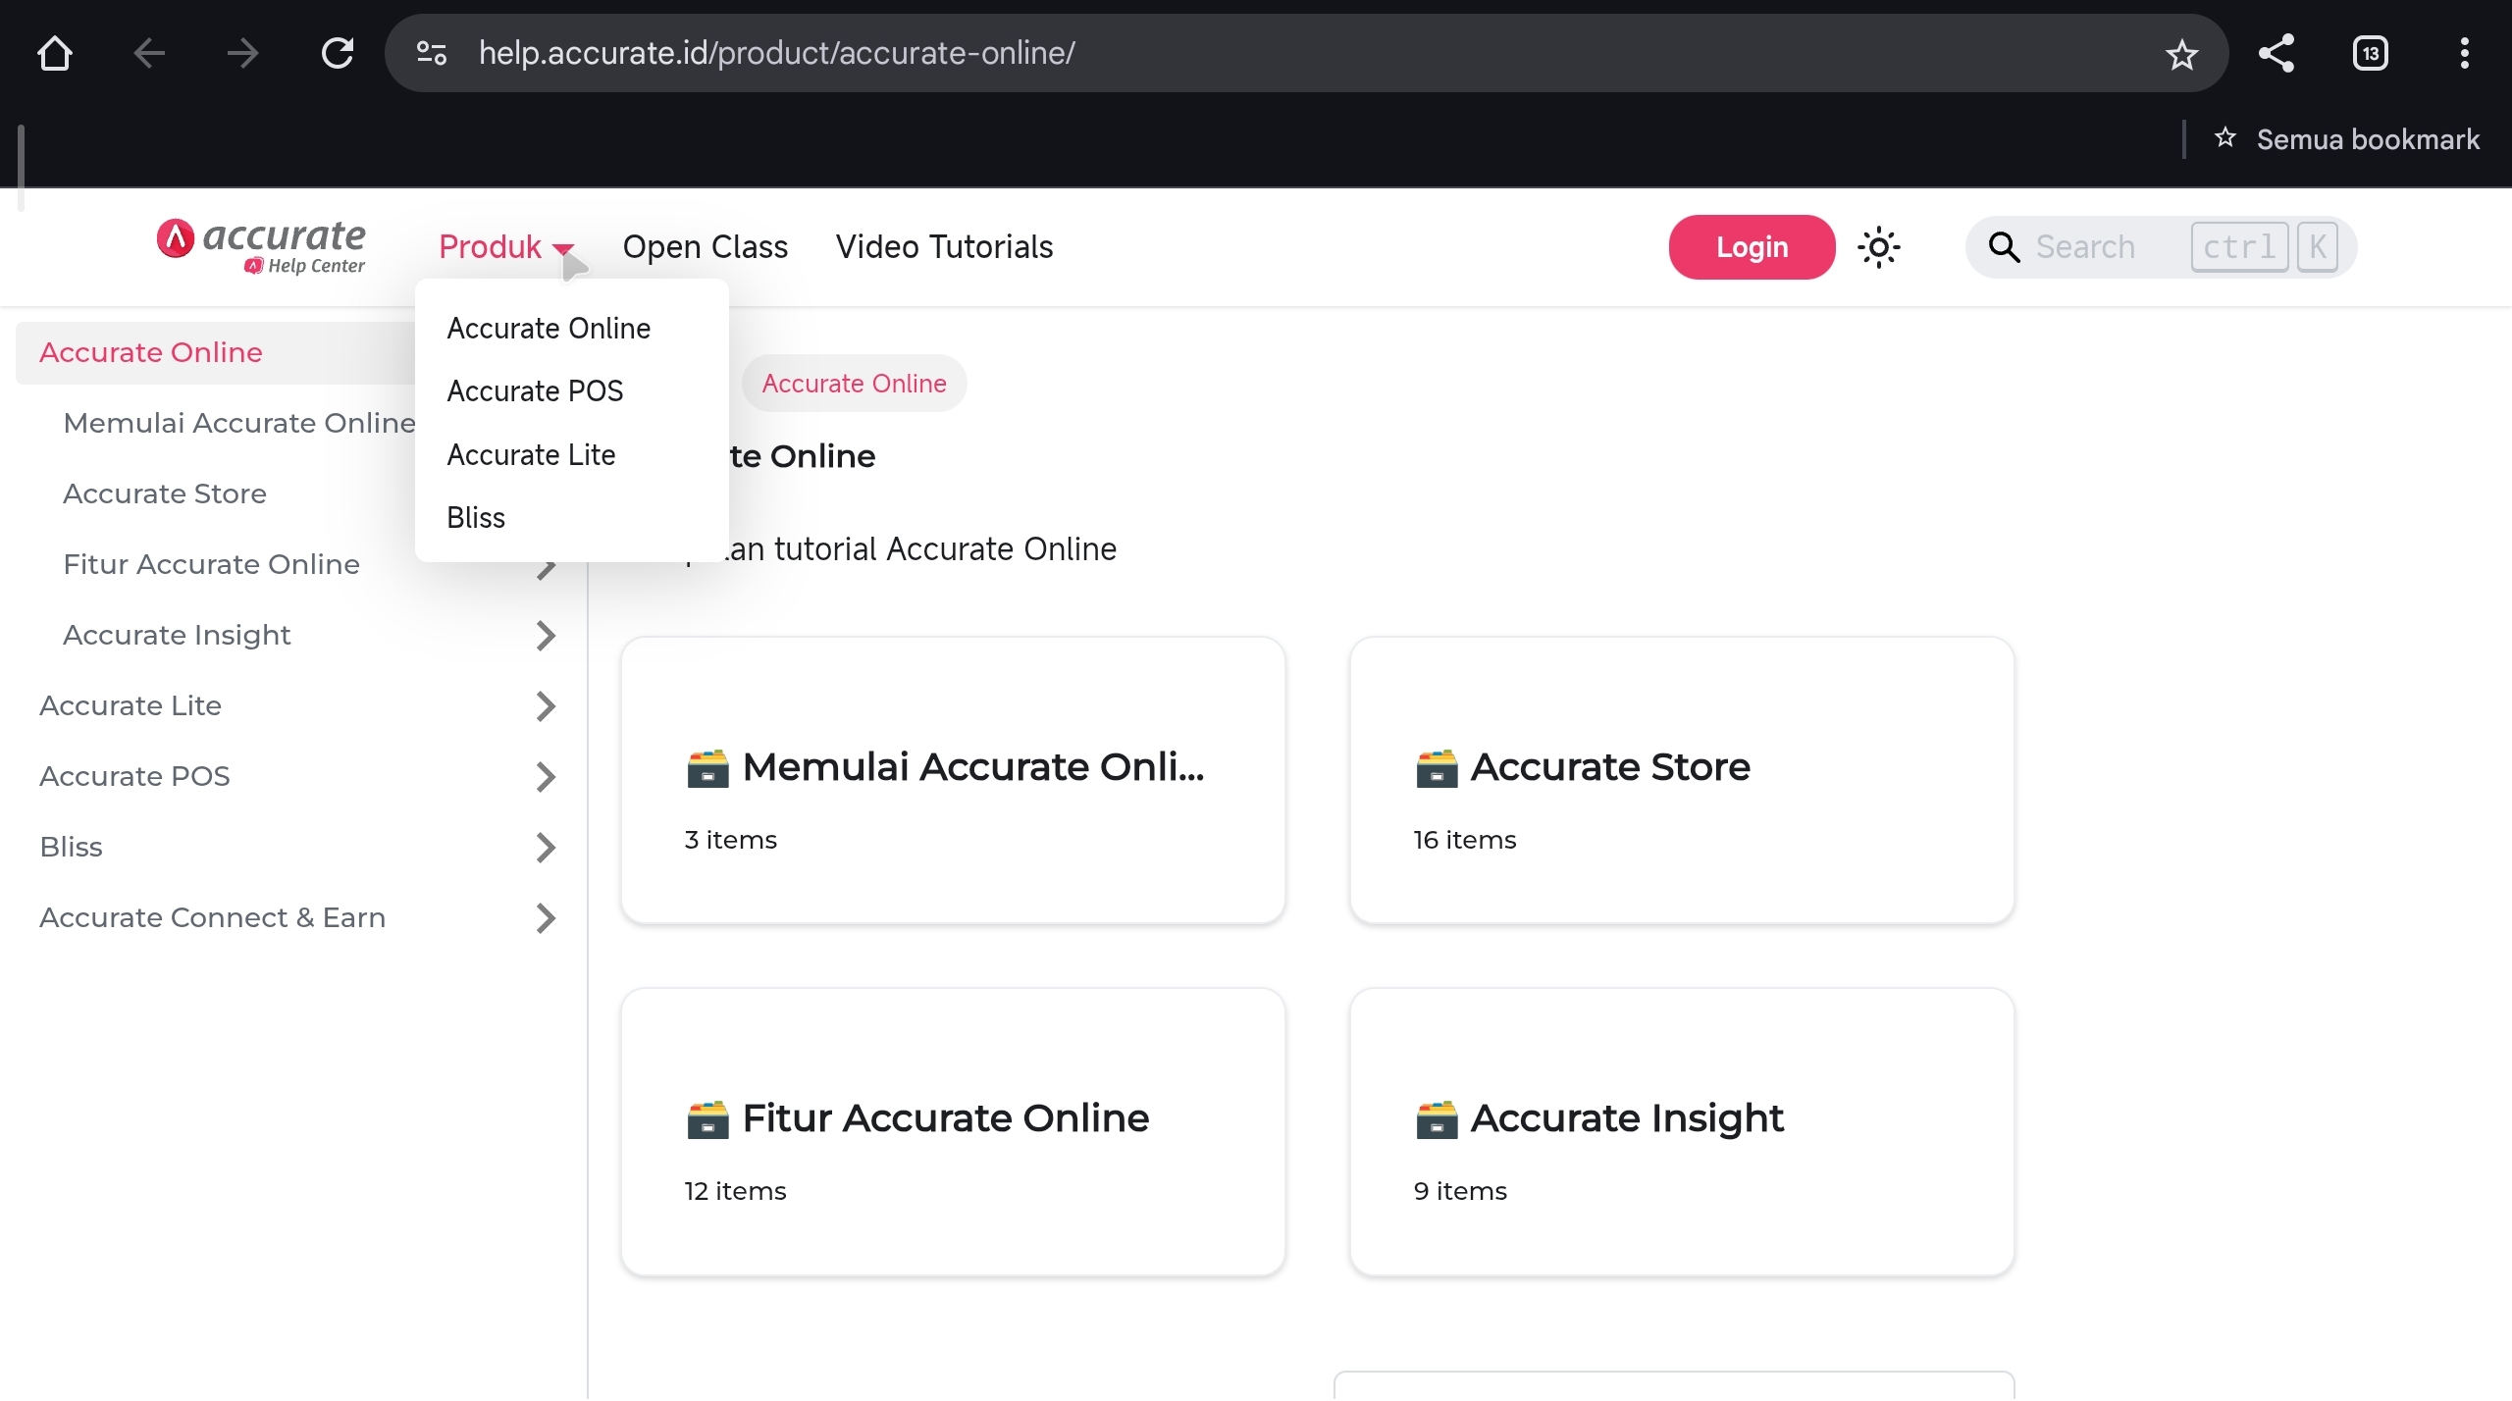This screenshot has width=2512, height=1401.
Task: Click the share icon in toolbar
Action: click(2276, 53)
